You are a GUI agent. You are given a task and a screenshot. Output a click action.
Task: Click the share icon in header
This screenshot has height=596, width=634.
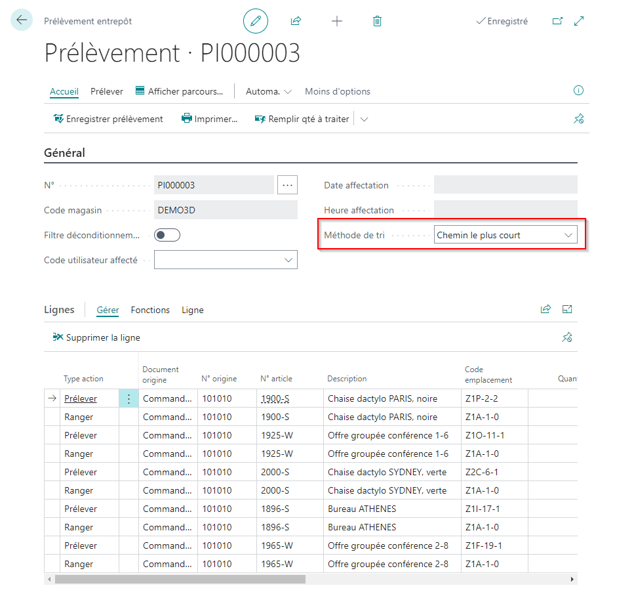(x=296, y=21)
